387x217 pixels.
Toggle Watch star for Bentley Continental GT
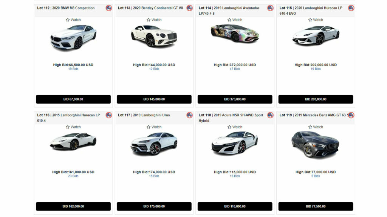[x=148, y=20]
